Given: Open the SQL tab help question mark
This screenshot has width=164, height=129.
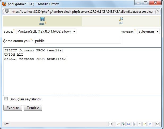Looking at the screenshot, I should click(45, 23).
